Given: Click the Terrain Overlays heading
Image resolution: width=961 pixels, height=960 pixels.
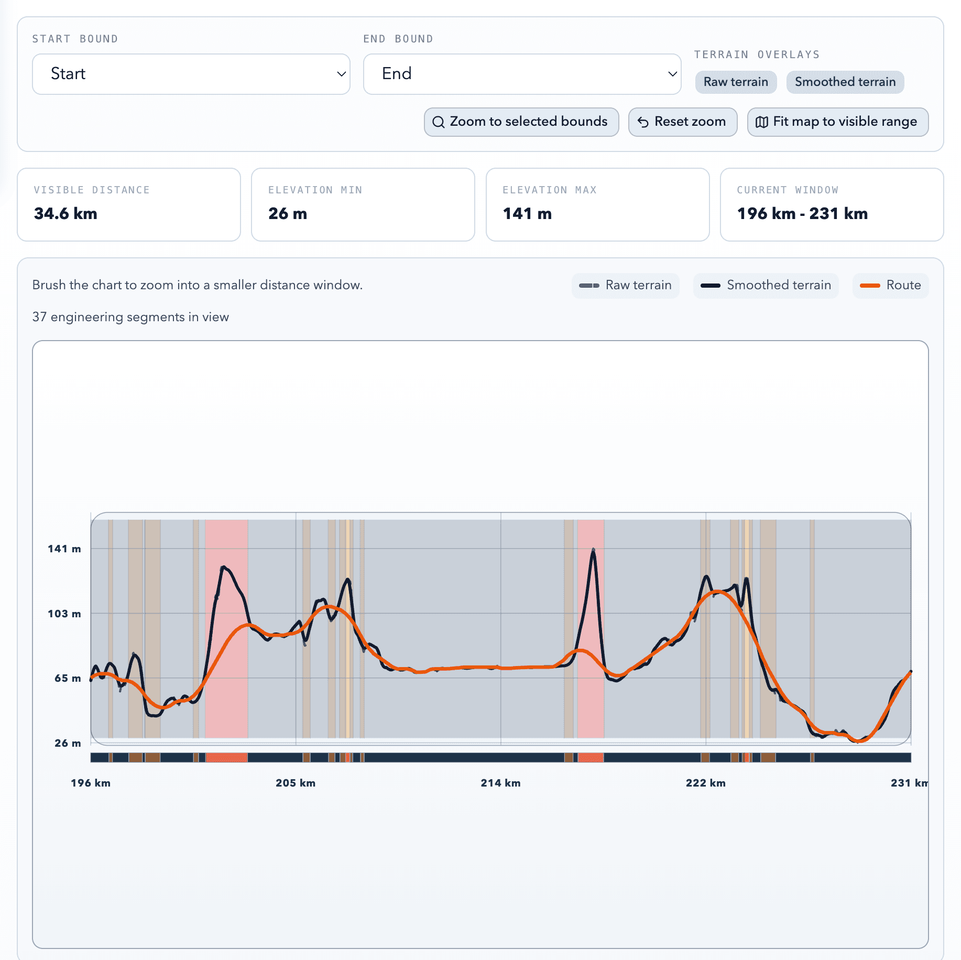Looking at the screenshot, I should (757, 54).
